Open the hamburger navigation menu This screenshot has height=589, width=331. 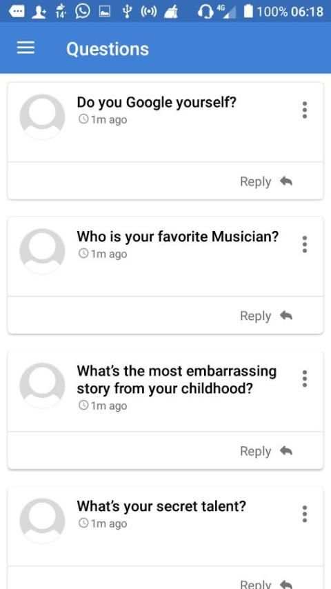tap(26, 48)
